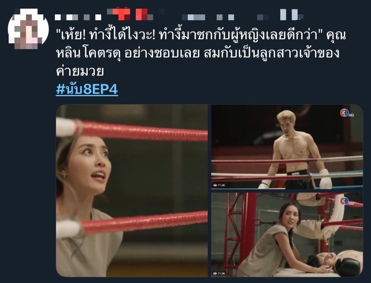Open photo of woman helping fallen boxer
Screen dimensions: 371x283
coord(287,235)
